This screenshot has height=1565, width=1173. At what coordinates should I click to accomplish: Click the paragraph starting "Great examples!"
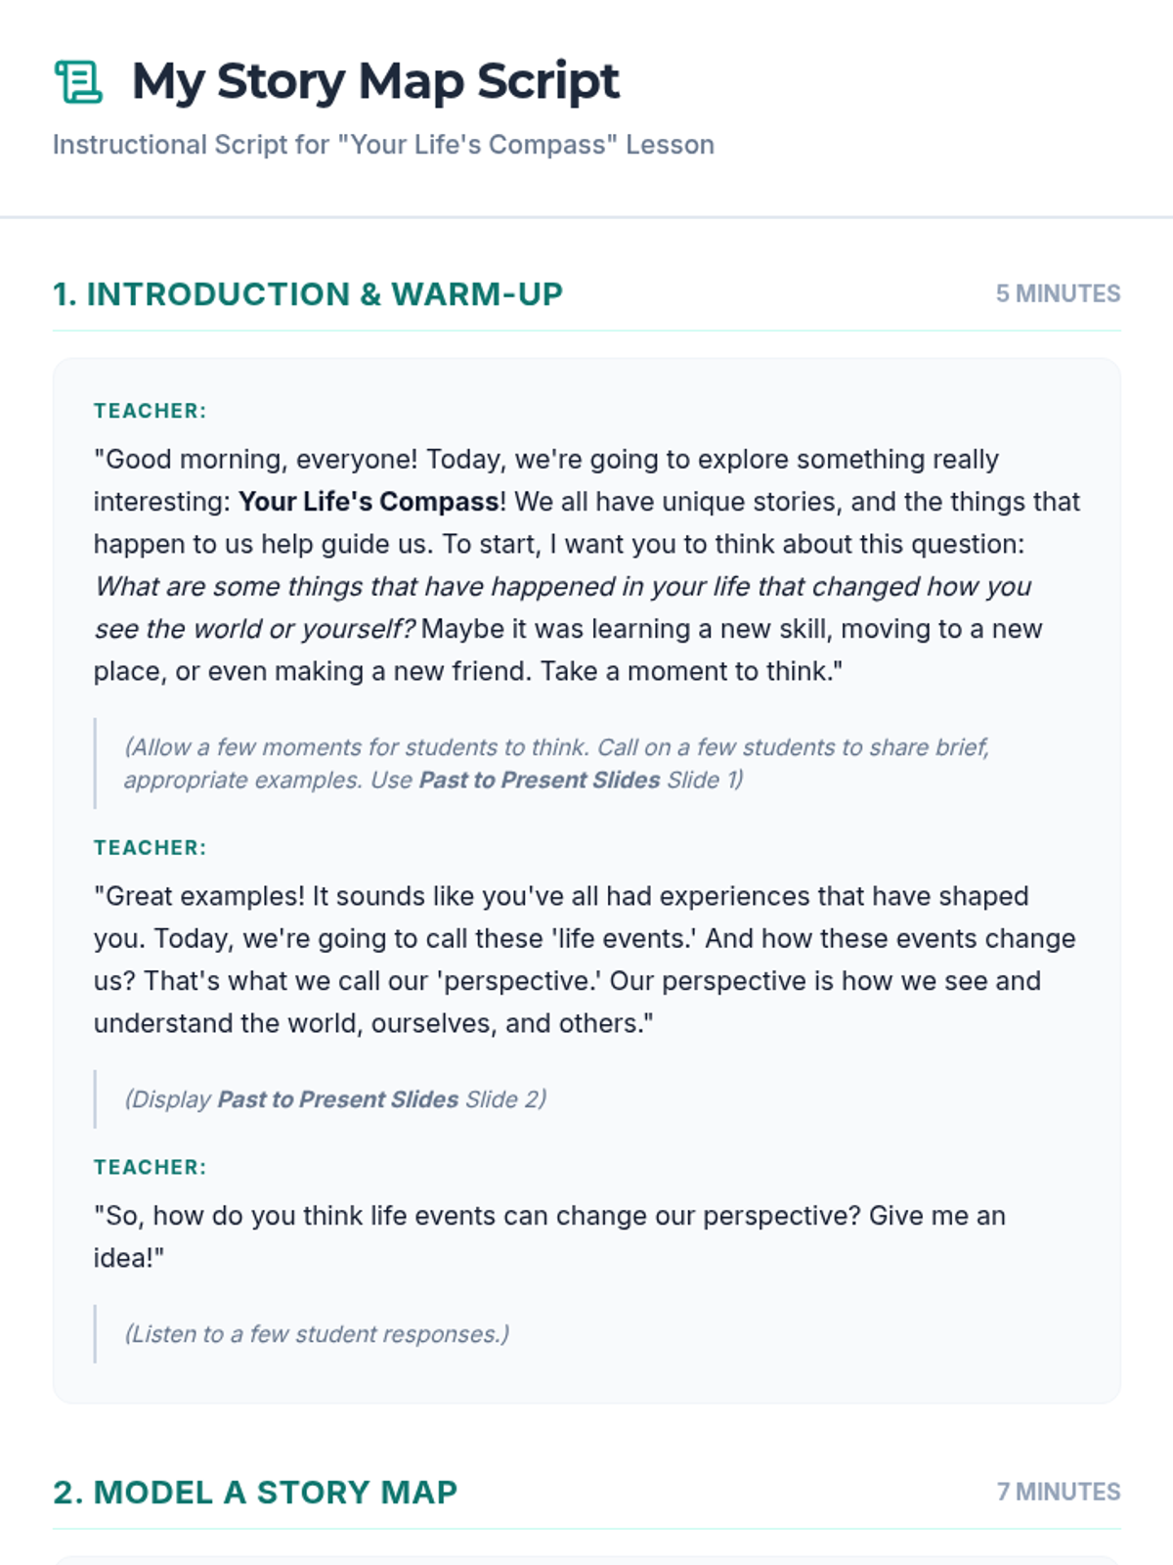(x=584, y=960)
